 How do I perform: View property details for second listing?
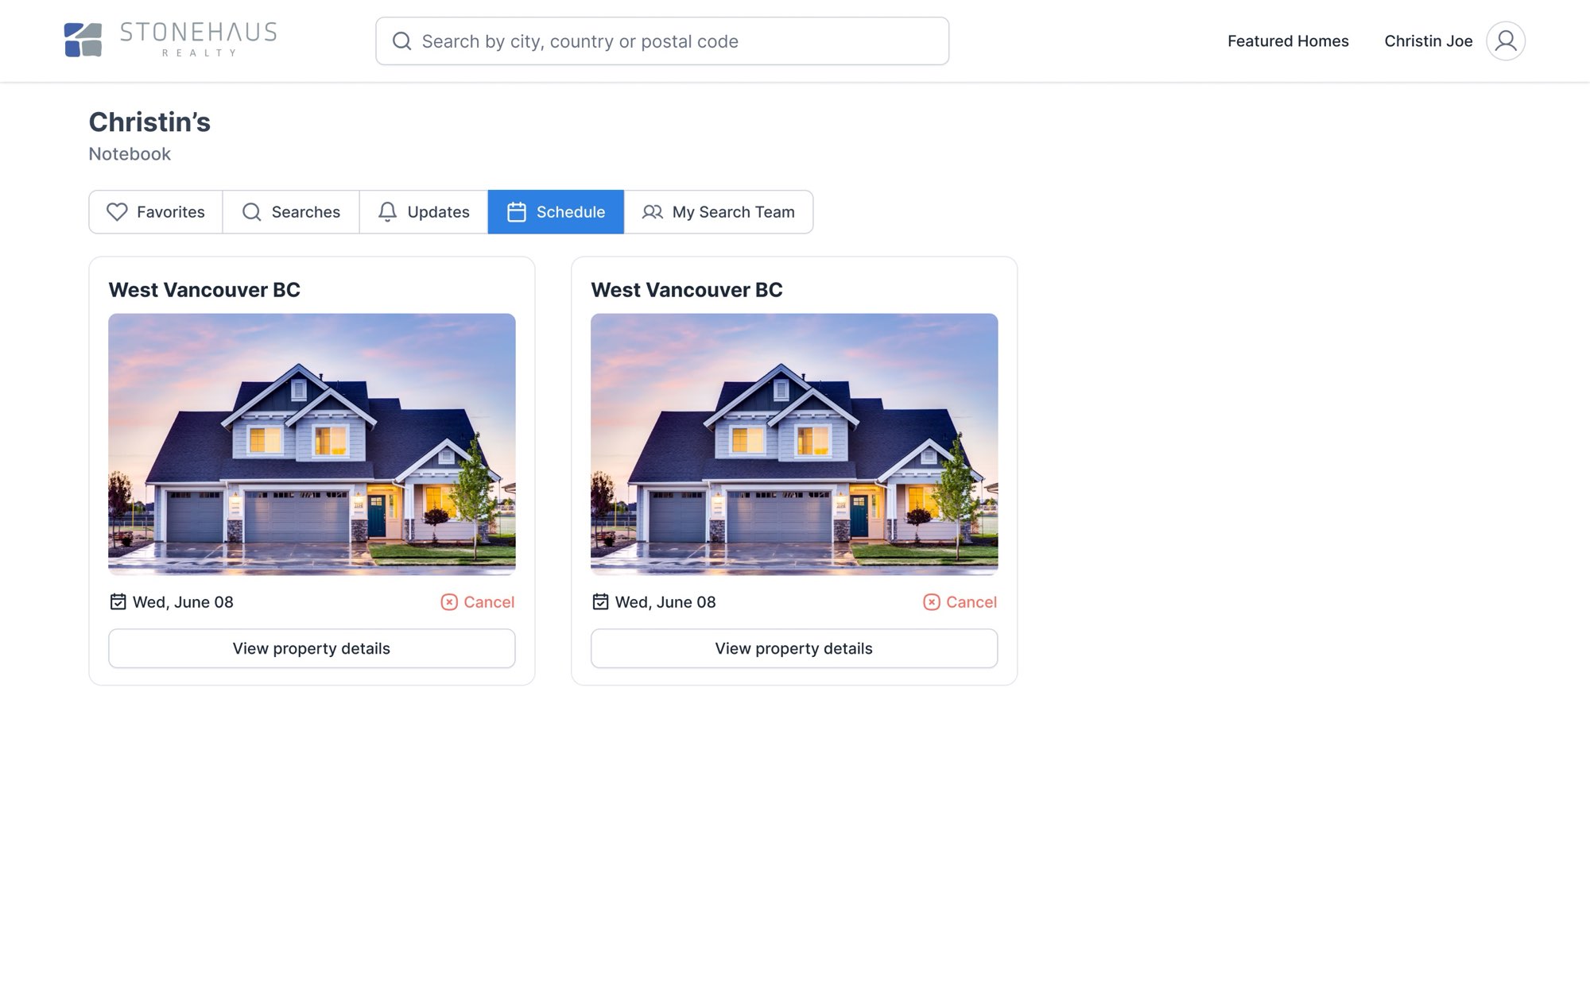coord(794,648)
